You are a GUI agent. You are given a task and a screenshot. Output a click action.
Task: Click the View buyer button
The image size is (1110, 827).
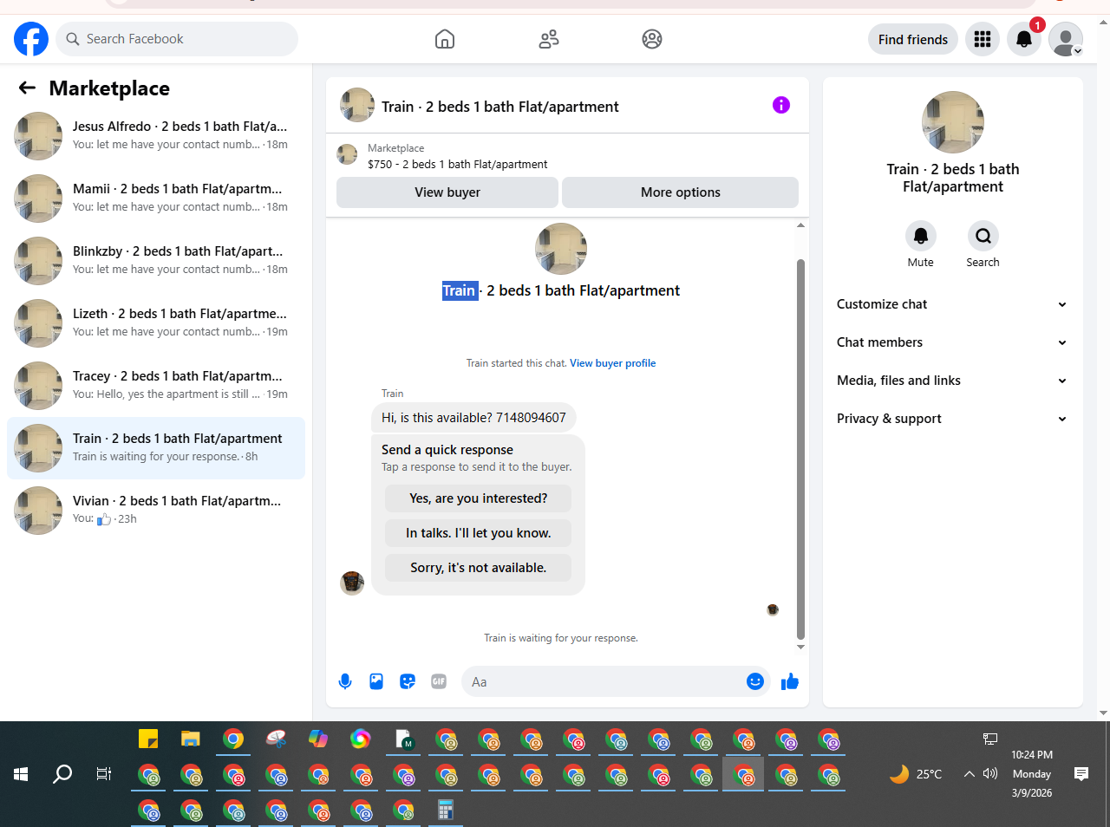point(447,192)
